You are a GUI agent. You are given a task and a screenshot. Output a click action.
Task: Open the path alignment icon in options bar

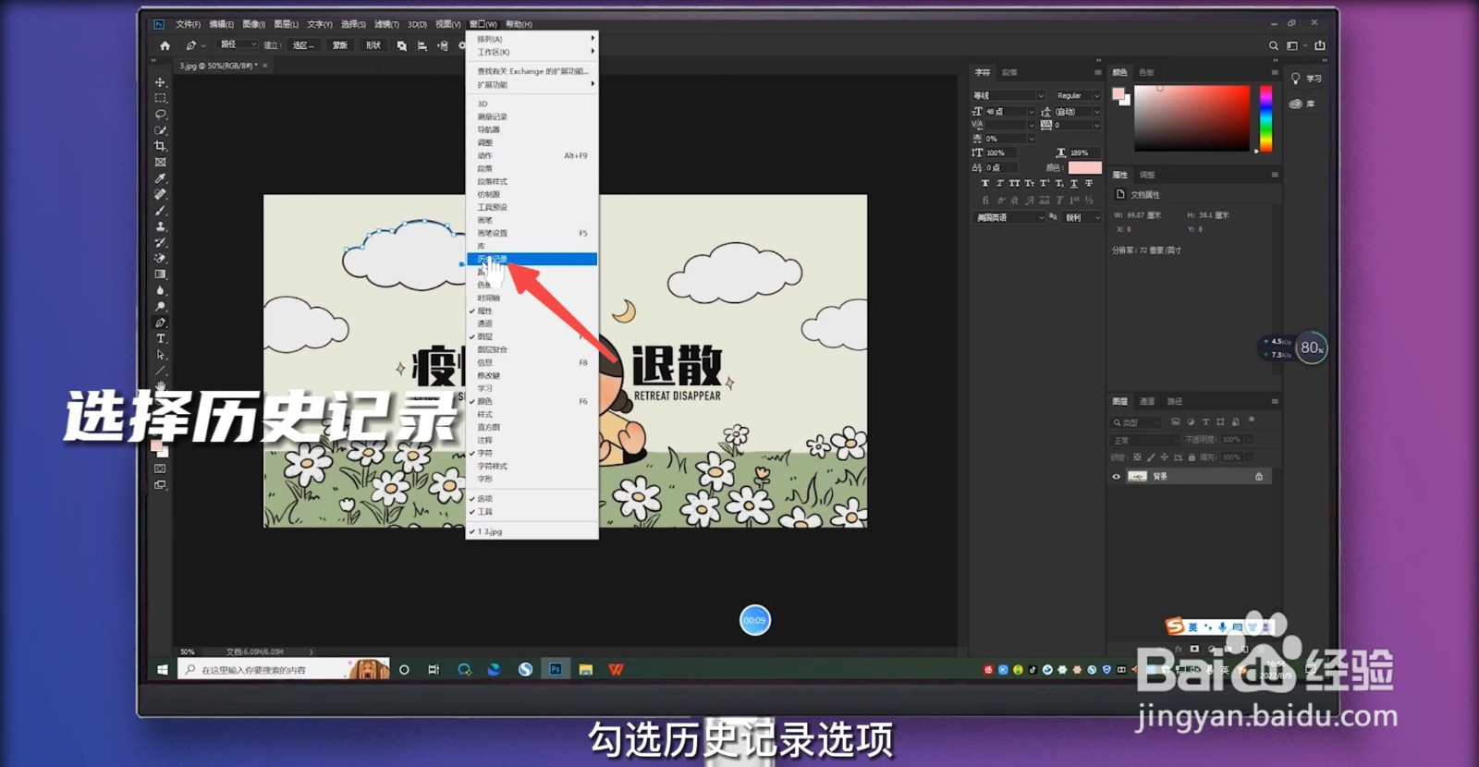click(422, 45)
